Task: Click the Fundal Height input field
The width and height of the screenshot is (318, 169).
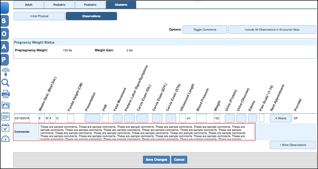Action: pos(71,118)
